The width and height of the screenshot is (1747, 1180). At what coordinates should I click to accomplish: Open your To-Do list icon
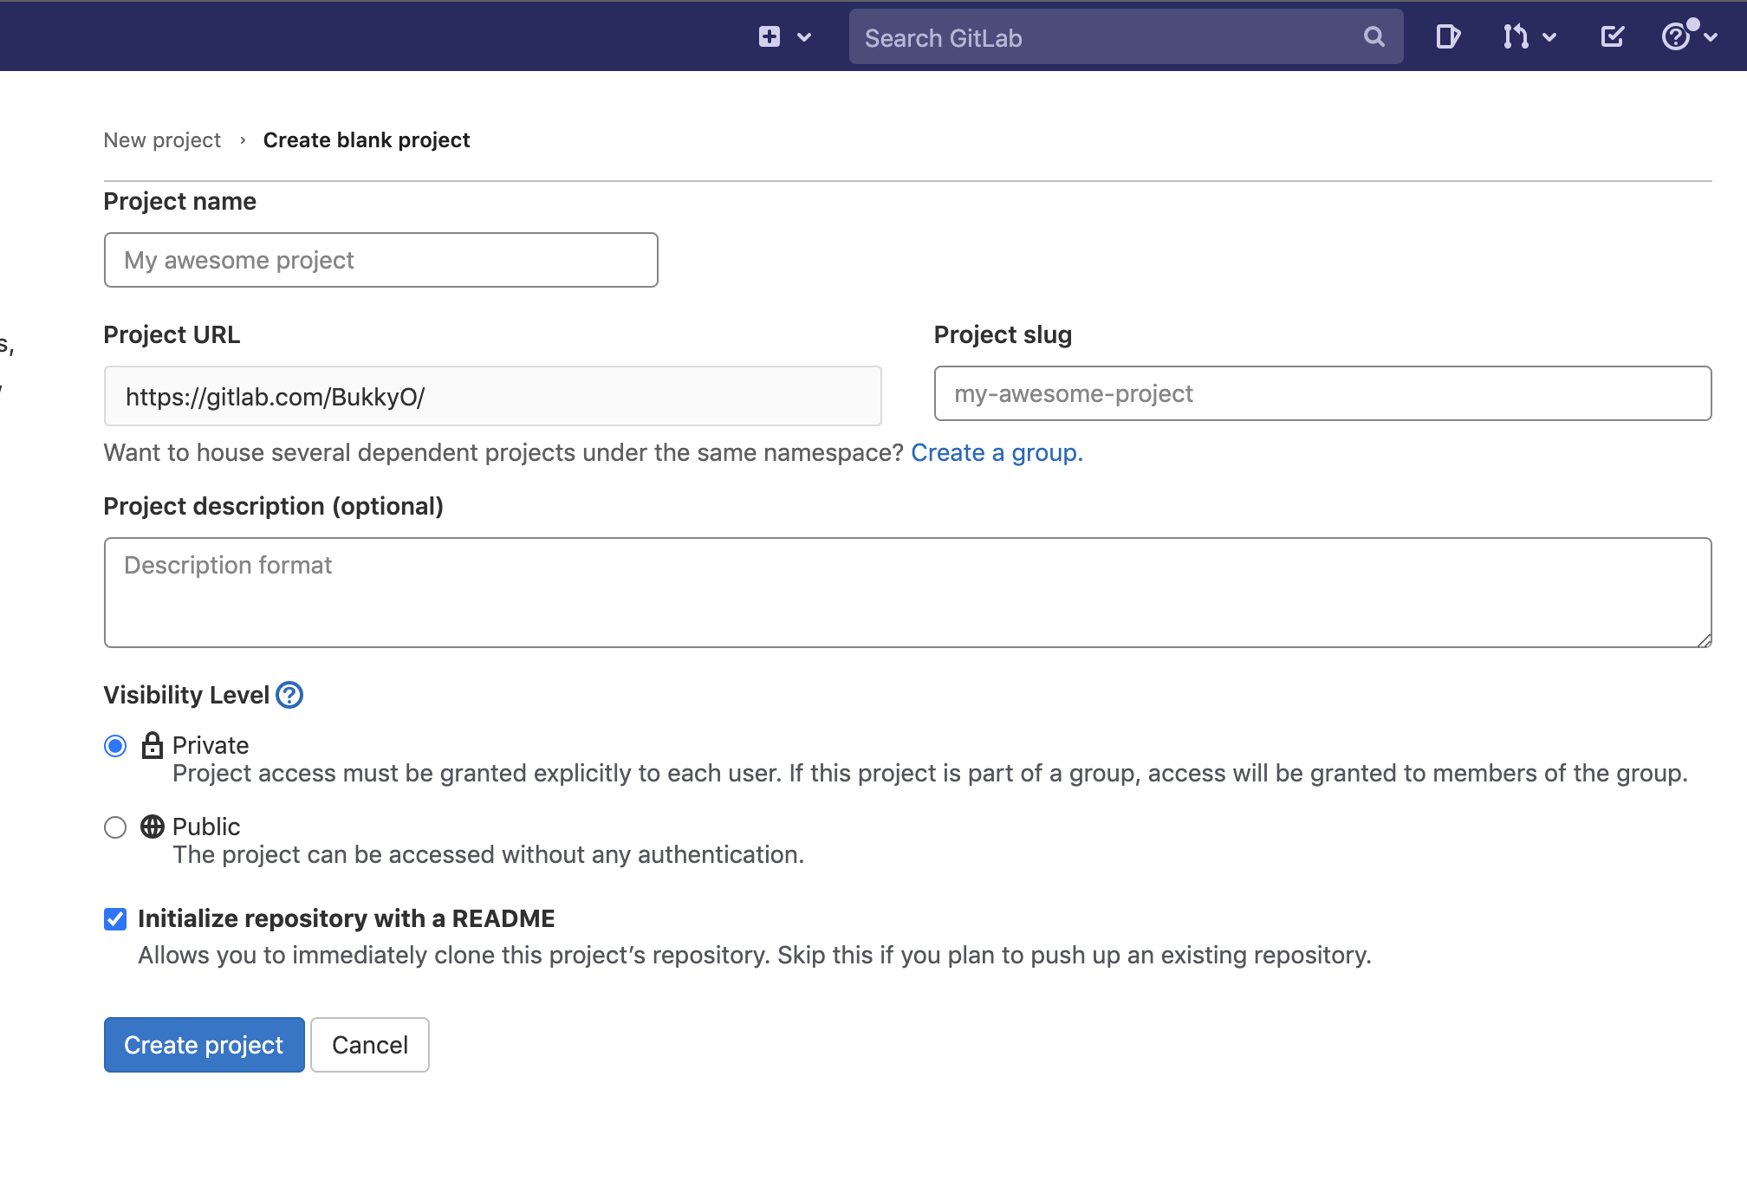[x=1612, y=36]
